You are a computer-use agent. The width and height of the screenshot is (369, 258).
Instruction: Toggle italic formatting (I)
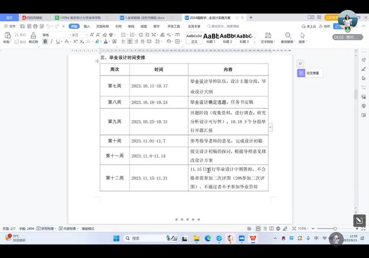(x=52, y=42)
